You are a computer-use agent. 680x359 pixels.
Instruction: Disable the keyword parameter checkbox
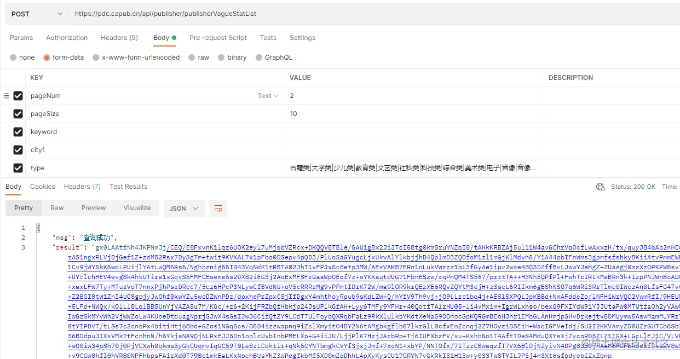point(18,131)
